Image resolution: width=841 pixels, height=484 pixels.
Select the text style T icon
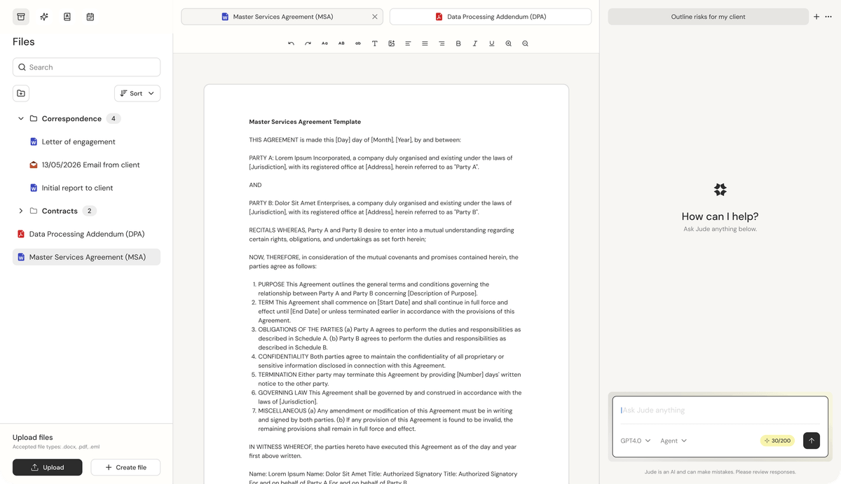pyautogui.click(x=375, y=43)
